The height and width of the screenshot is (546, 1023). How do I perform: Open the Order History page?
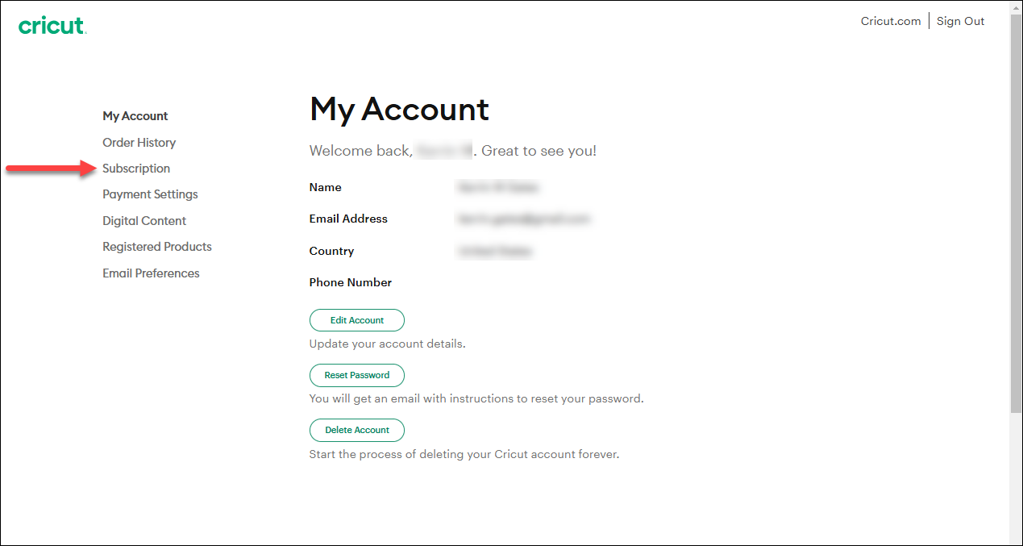tap(139, 142)
